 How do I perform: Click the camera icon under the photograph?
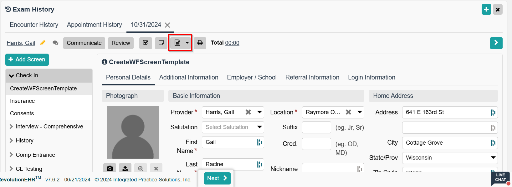(x=110, y=168)
